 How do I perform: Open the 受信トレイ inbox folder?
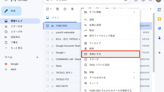click(x=20, y=21)
